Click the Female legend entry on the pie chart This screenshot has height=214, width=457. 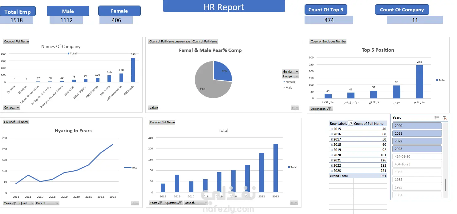tap(289, 82)
